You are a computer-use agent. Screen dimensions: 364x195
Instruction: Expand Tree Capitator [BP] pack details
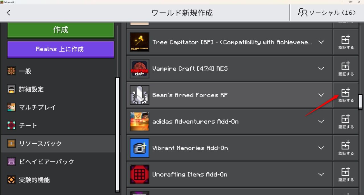point(321,42)
